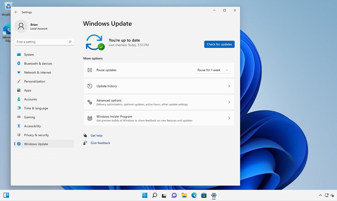Screen dimensions: 337x201
Task: Select Bluetooth & devices in sidebar
Action: pyautogui.click(x=38, y=64)
